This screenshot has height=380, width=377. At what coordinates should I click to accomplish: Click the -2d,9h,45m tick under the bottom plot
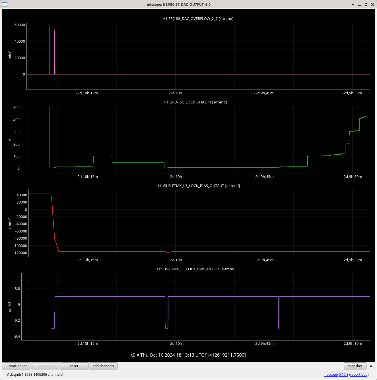pyautogui.click(x=264, y=343)
